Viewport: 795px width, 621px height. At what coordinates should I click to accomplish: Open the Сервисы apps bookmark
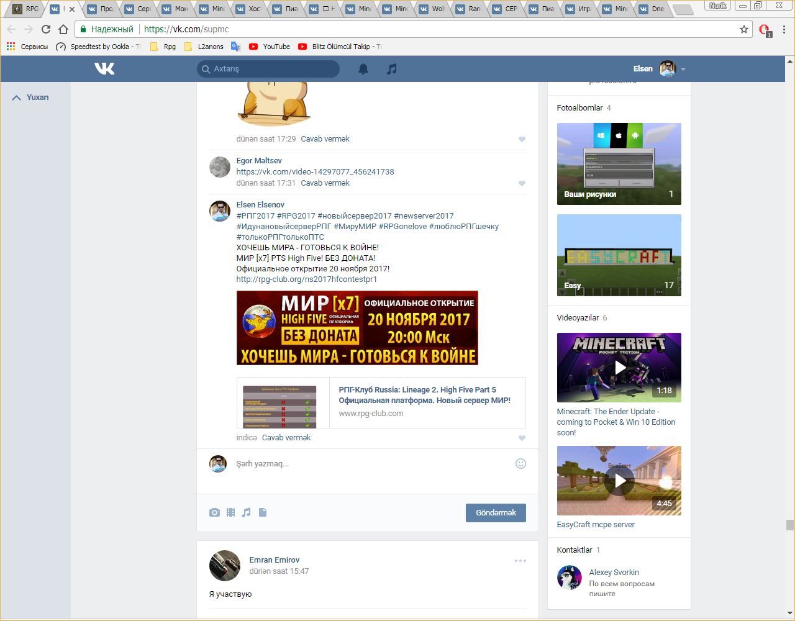[27, 47]
